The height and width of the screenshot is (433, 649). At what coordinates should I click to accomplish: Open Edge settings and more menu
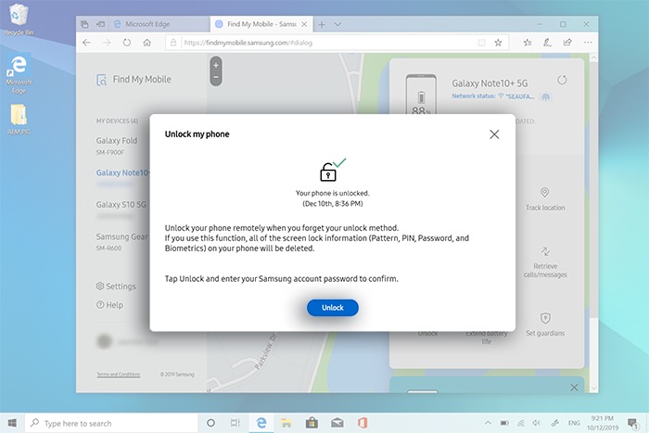pos(588,43)
